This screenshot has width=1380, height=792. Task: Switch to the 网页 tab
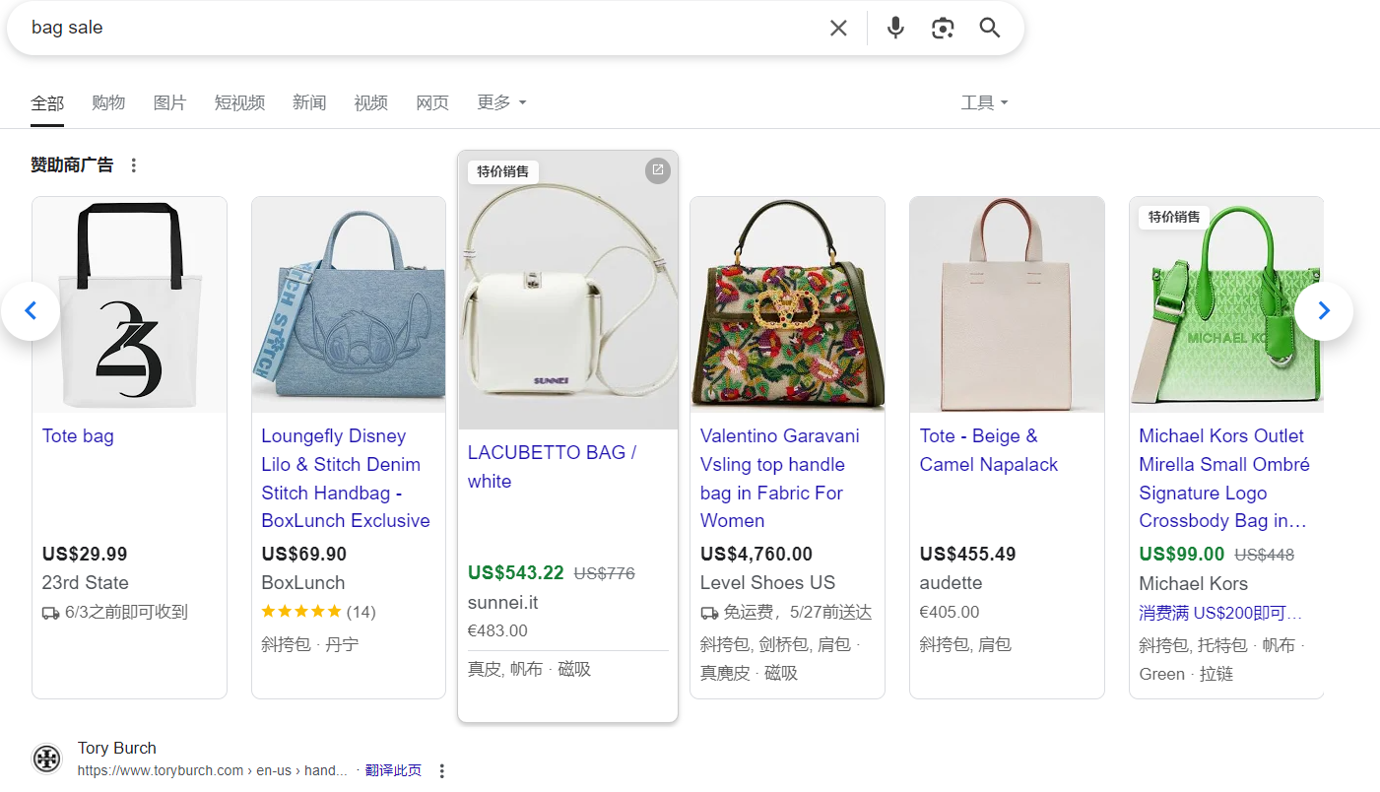(x=432, y=102)
